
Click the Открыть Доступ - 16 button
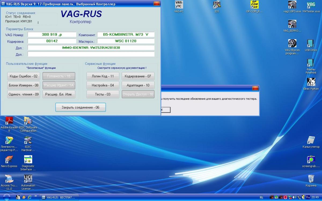(138, 94)
